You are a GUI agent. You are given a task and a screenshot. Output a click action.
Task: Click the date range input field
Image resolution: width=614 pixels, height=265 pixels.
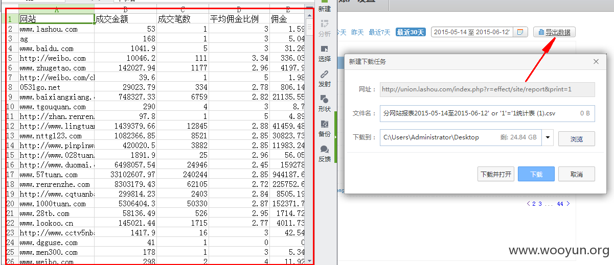[472, 32]
